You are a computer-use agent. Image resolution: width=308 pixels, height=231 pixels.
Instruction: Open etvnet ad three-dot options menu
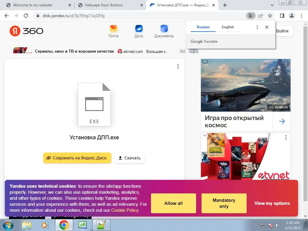(286, 137)
